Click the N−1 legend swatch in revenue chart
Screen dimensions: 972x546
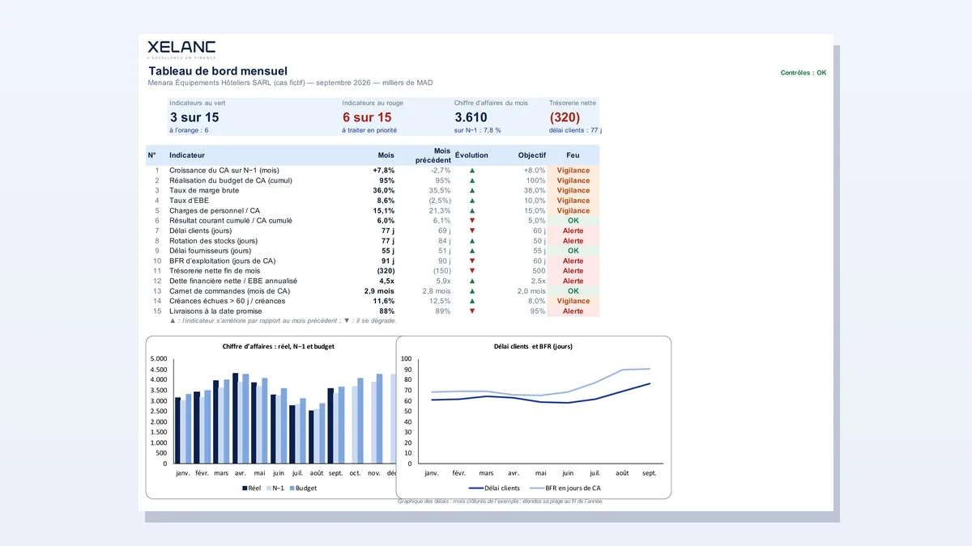pos(269,489)
